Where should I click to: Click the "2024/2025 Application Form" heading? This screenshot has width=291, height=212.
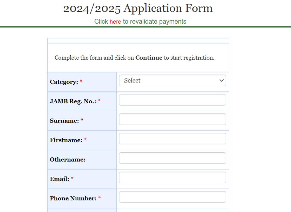(138, 9)
